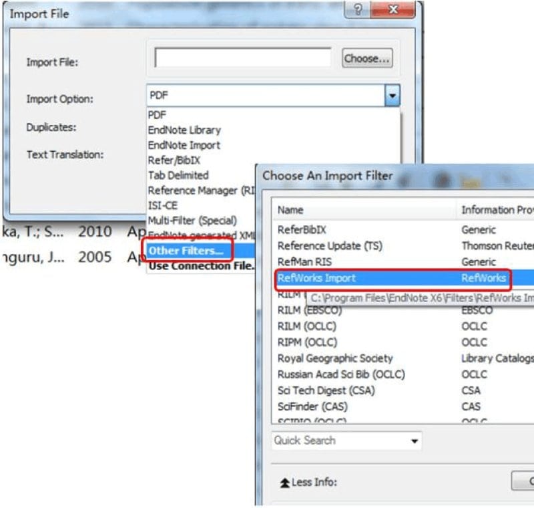Open the Import Option dropdown arrow
Image resolution: width=534 pixels, height=508 pixels.
(392, 95)
